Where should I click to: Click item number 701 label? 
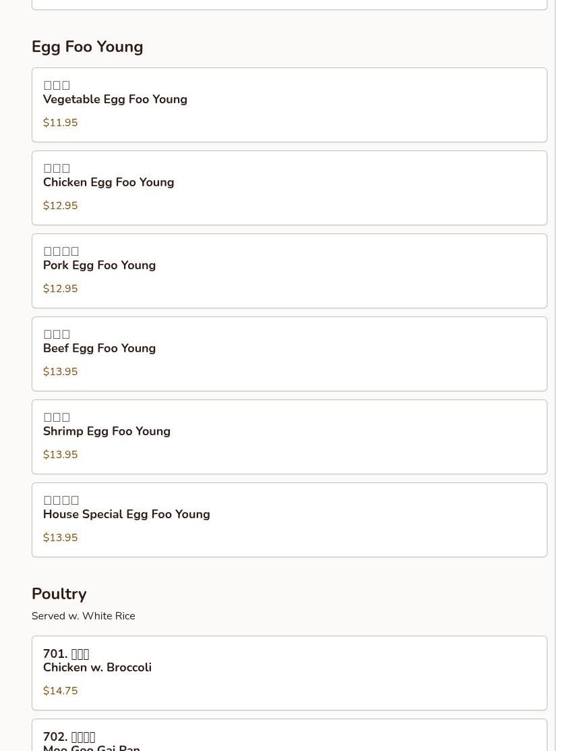click(55, 654)
